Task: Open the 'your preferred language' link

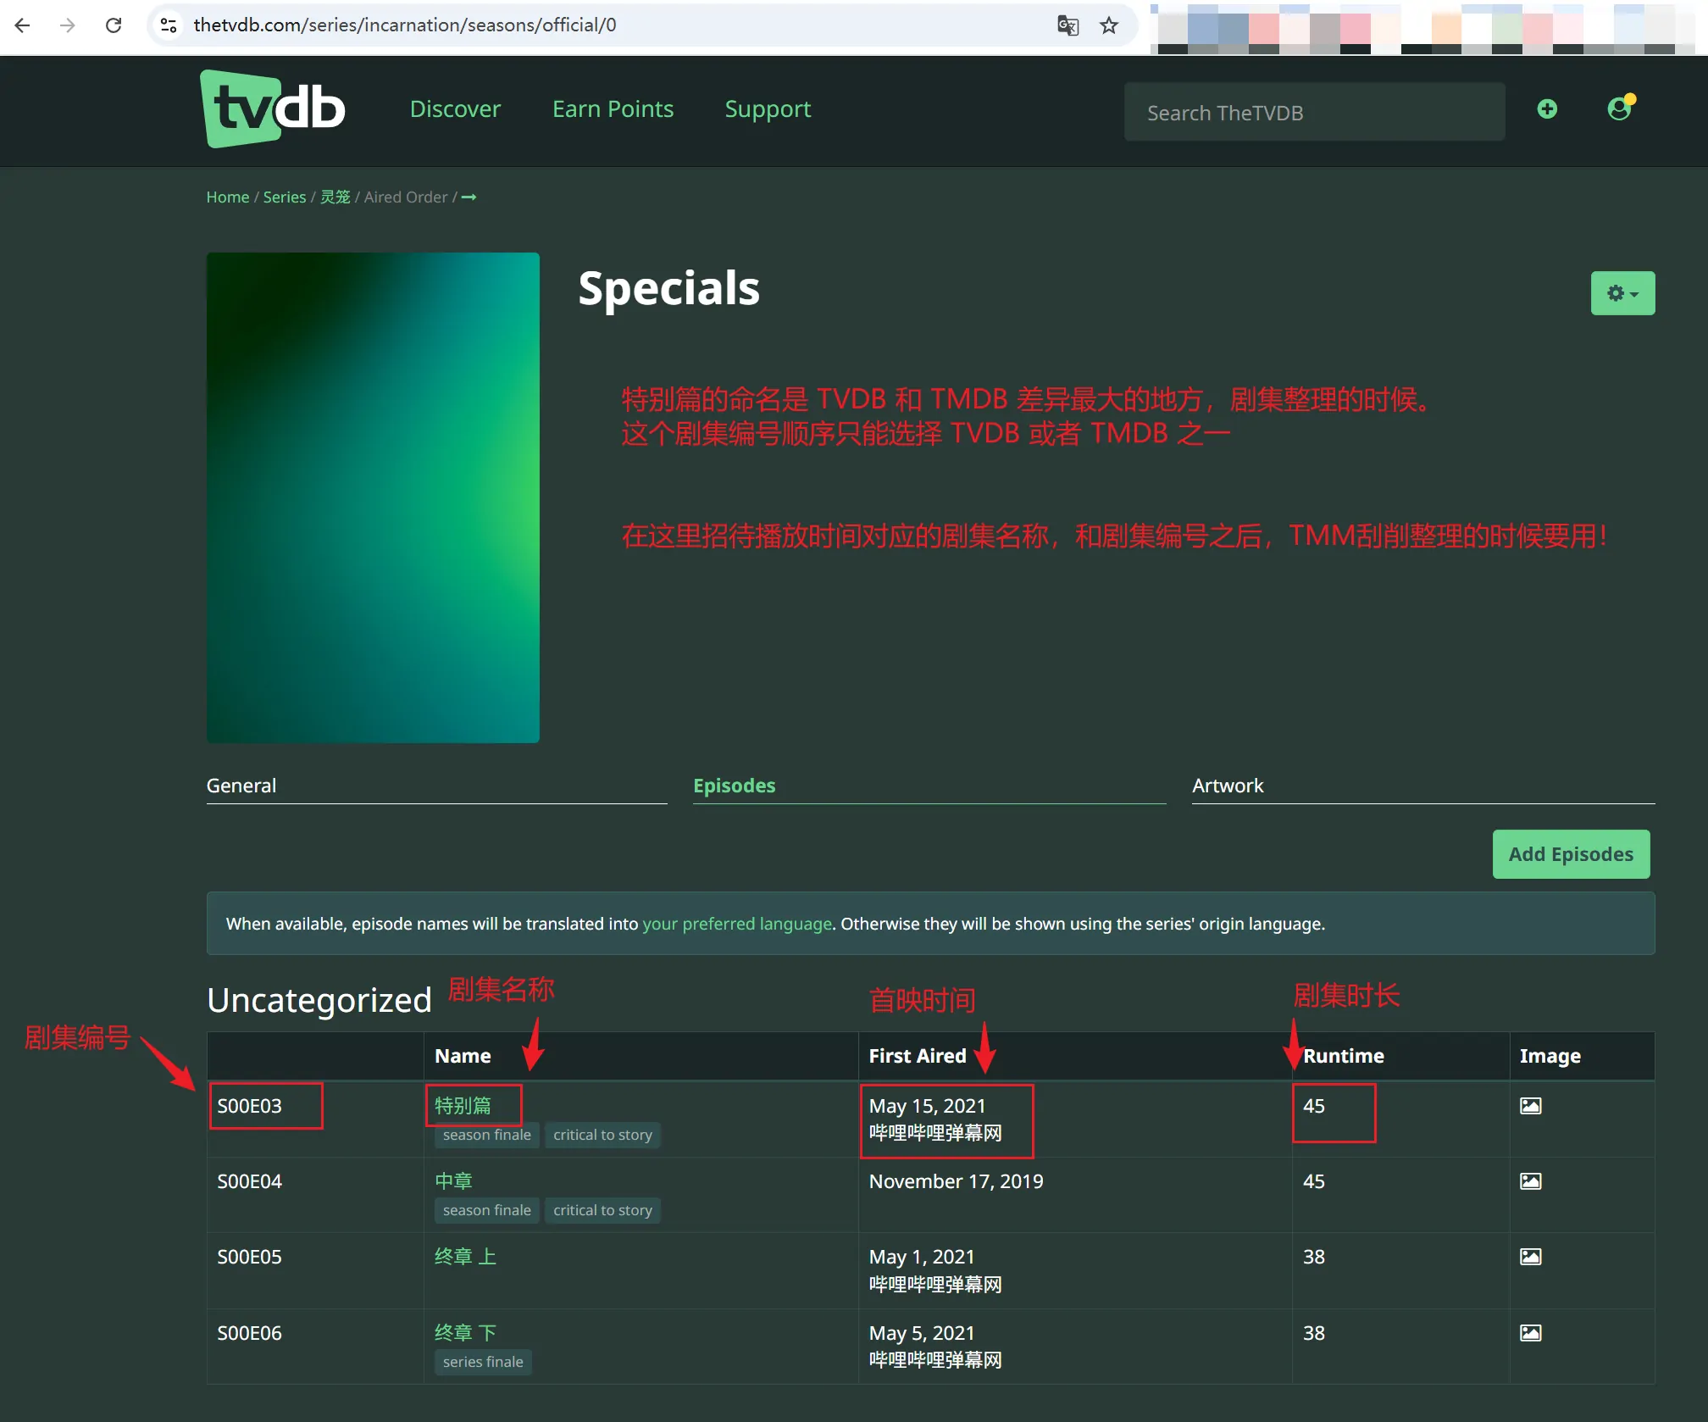Action: tap(736, 924)
